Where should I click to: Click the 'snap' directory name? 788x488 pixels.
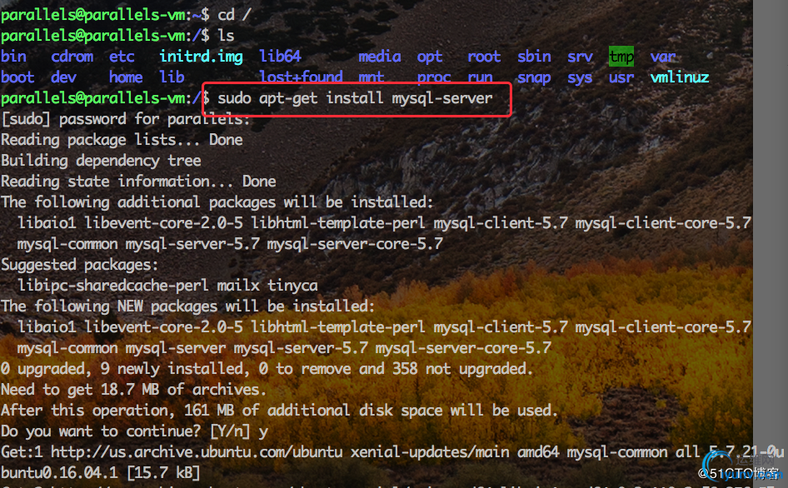point(534,78)
